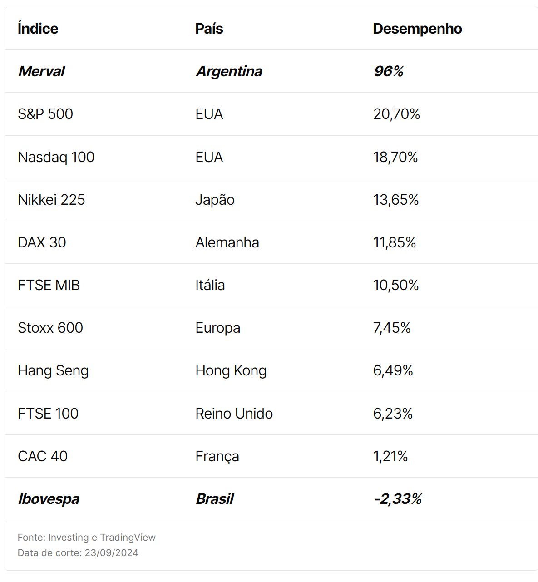Select the Stoxx 600 row label
The width and height of the screenshot is (538, 582).
pyautogui.click(x=50, y=328)
